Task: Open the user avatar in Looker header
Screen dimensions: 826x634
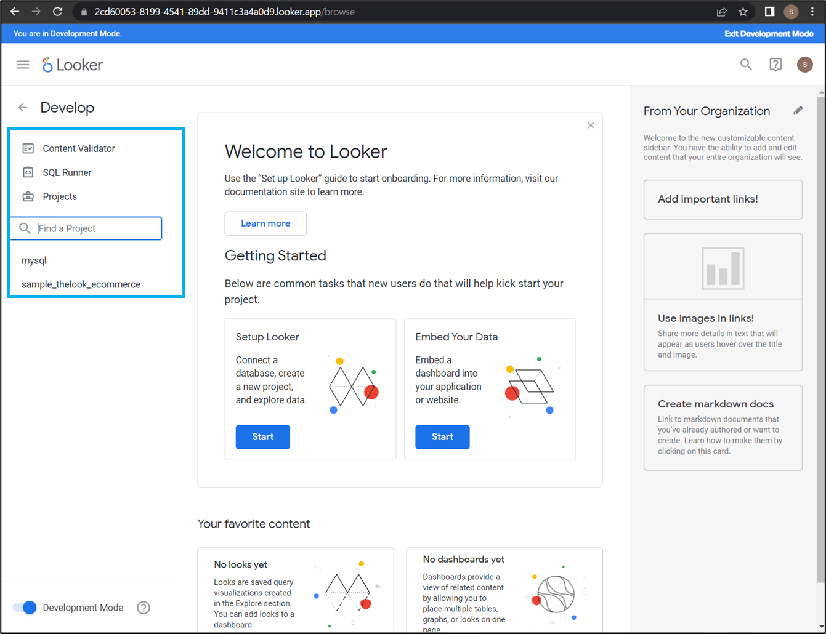Action: click(x=805, y=65)
